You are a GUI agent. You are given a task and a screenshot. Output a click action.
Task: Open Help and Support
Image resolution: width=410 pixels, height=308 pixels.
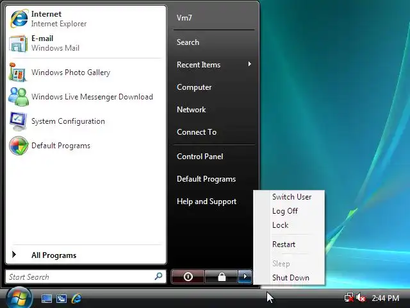[206, 201]
